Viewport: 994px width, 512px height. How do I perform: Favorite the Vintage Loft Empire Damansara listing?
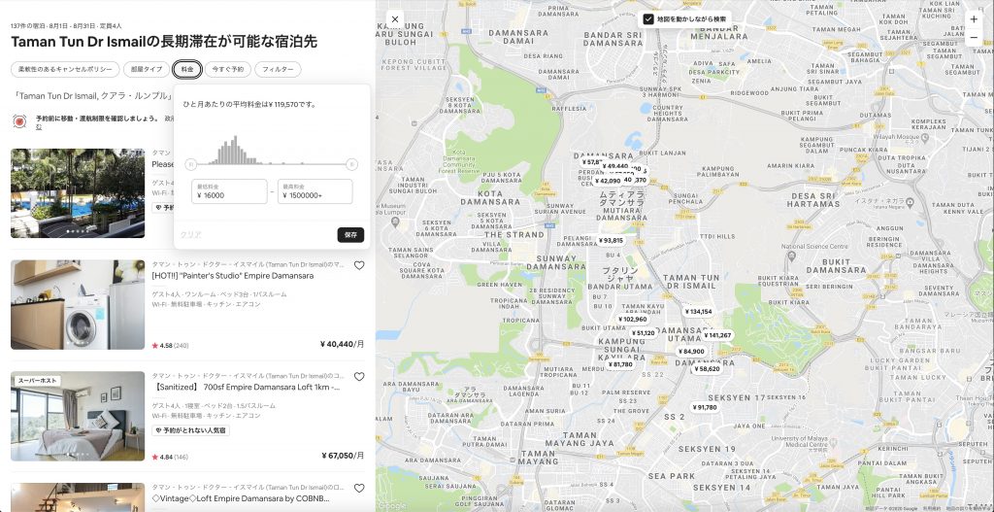[359, 488]
